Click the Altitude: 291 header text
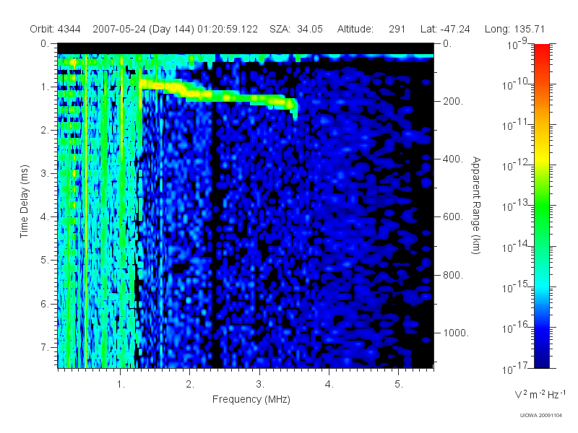 pos(371,29)
